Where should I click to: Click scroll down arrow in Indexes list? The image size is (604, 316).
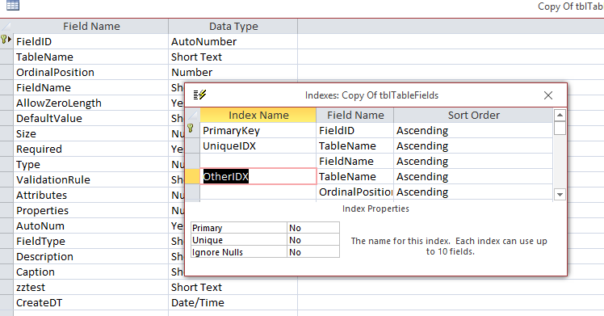560,195
